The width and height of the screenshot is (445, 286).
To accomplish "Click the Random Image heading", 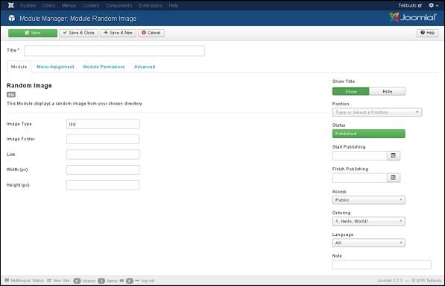I will click(x=29, y=86).
